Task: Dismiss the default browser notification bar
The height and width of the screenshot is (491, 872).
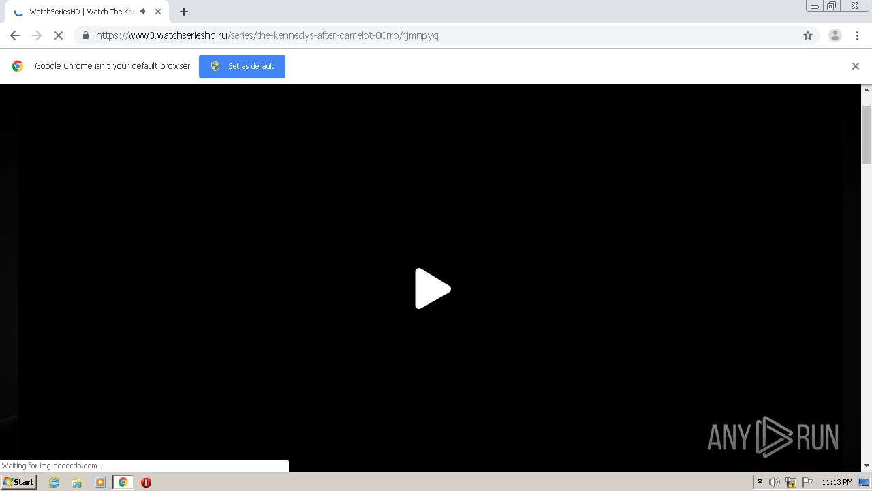Action: (856, 66)
